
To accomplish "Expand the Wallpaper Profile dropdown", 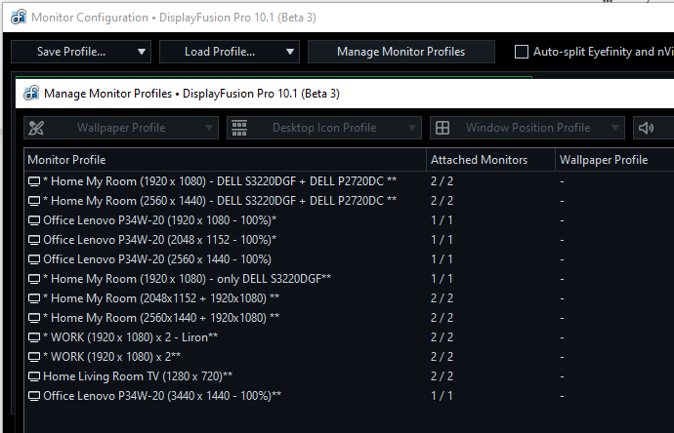I will click(x=209, y=128).
